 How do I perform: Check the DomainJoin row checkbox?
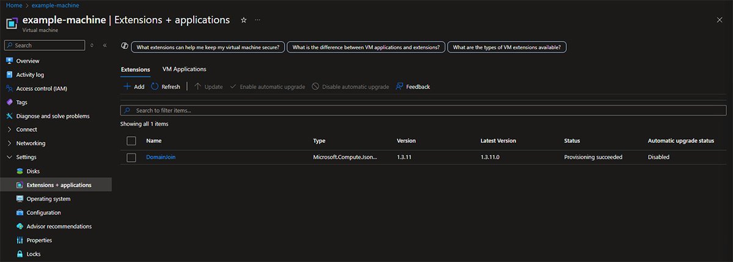(x=131, y=158)
